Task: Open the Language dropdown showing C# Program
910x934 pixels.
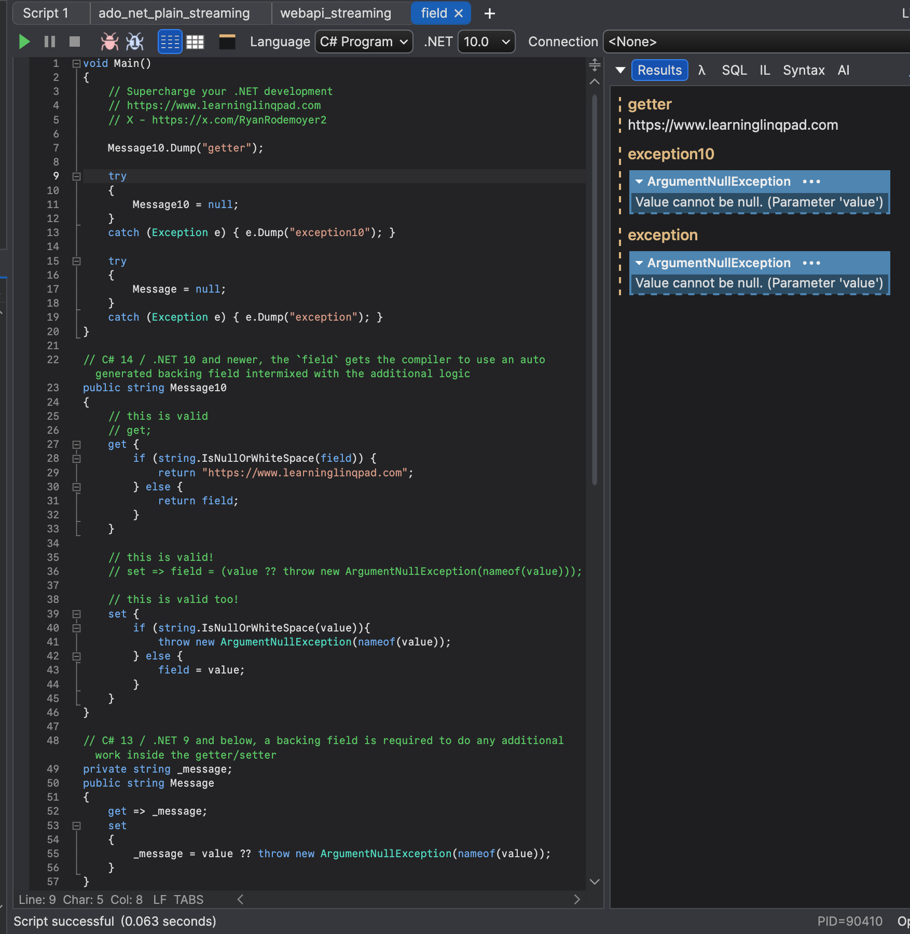Action: [363, 42]
